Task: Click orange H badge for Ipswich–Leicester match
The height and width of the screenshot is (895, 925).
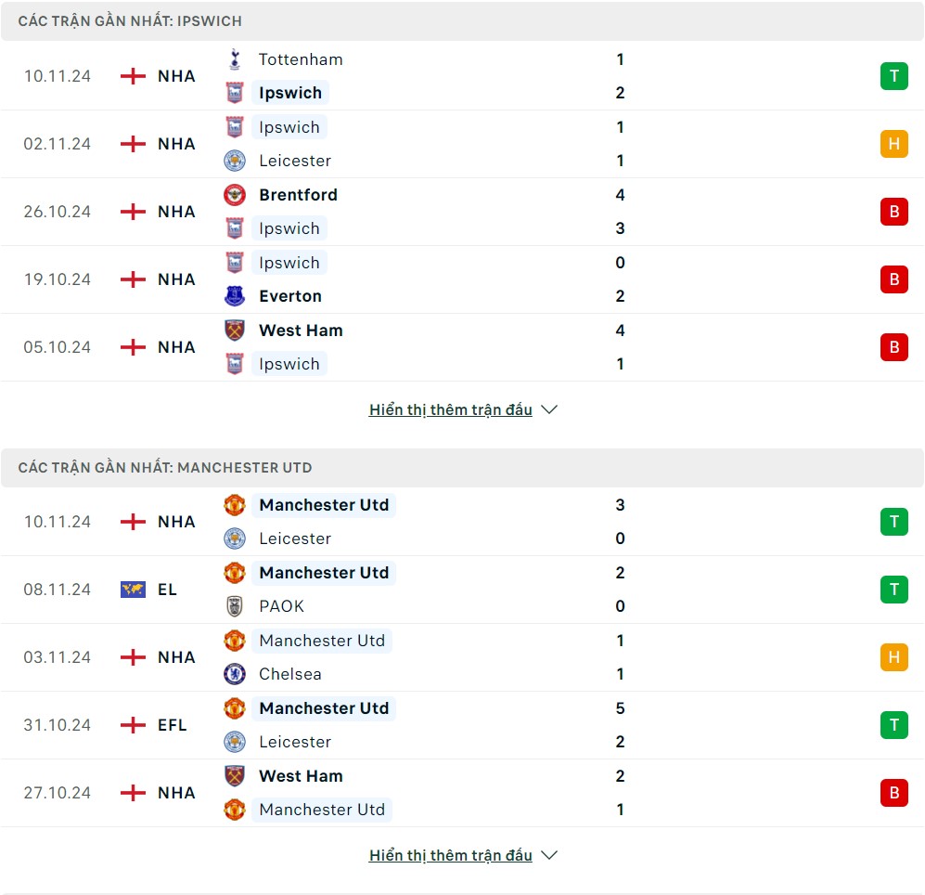Action: (893, 144)
